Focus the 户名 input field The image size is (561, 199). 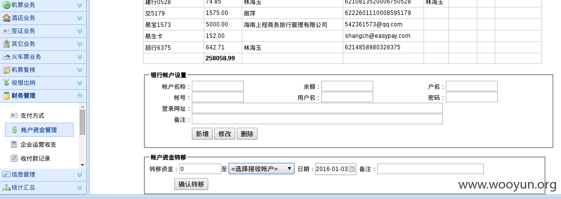(471, 86)
